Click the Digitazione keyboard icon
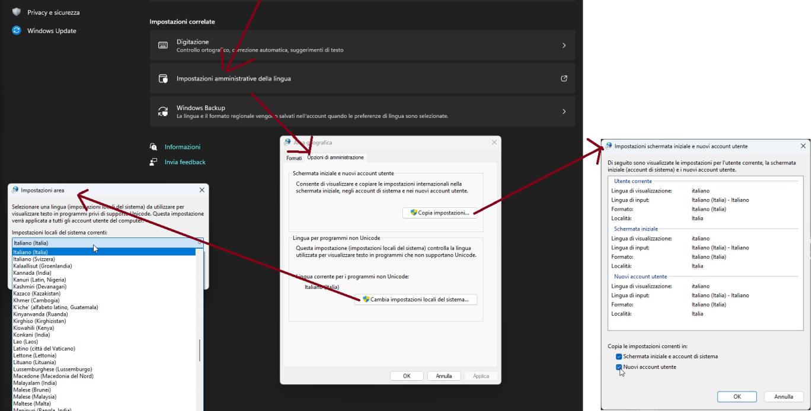This screenshot has width=812, height=411. (x=163, y=45)
